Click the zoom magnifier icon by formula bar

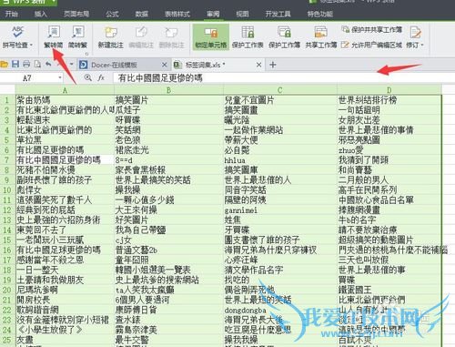tap(87, 78)
